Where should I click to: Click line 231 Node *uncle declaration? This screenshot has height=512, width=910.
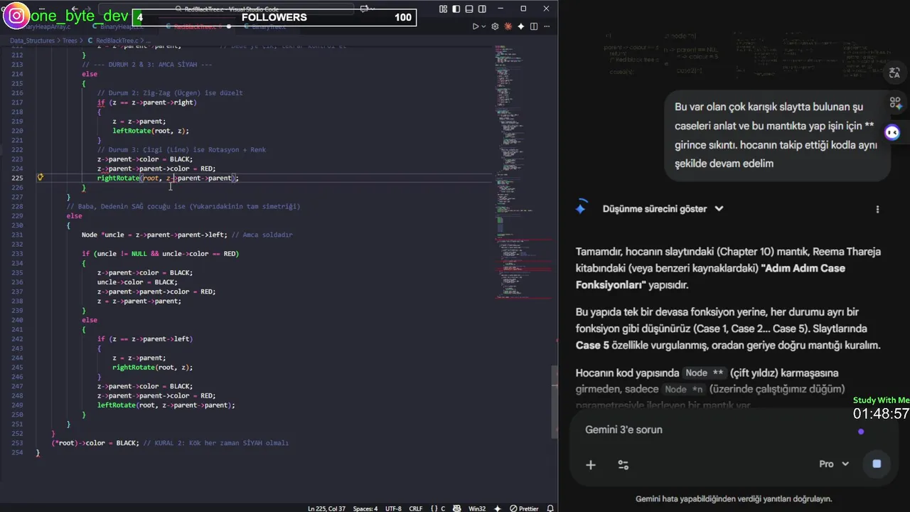[154, 235]
